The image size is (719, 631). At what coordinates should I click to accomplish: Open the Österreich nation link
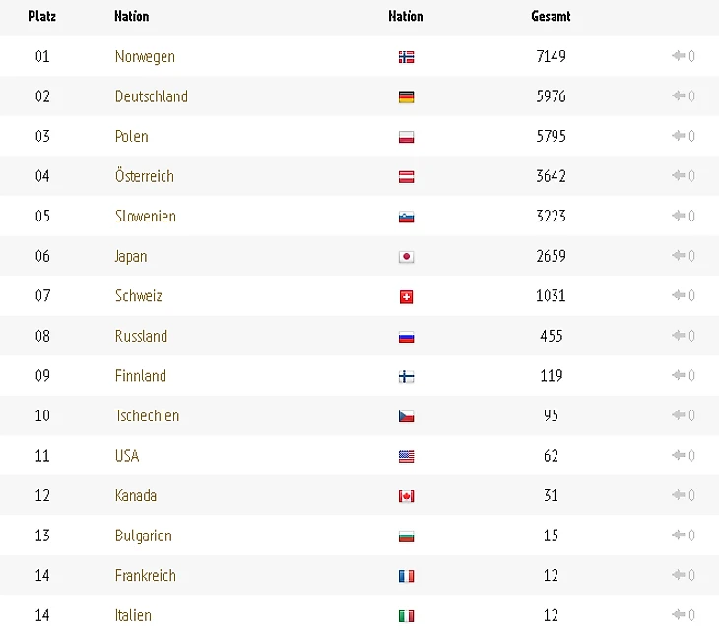(144, 176)
